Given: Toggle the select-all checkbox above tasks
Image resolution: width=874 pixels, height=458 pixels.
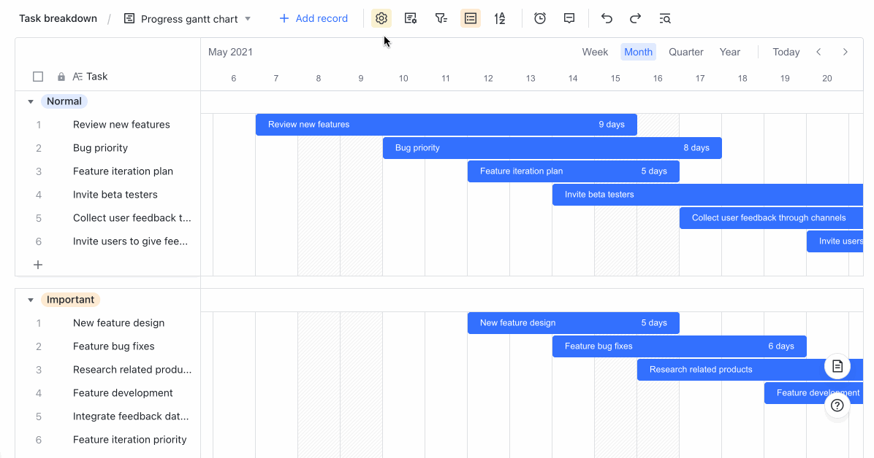Looking at the screenshot, I should pyautogui.click(x=38, y=76).
